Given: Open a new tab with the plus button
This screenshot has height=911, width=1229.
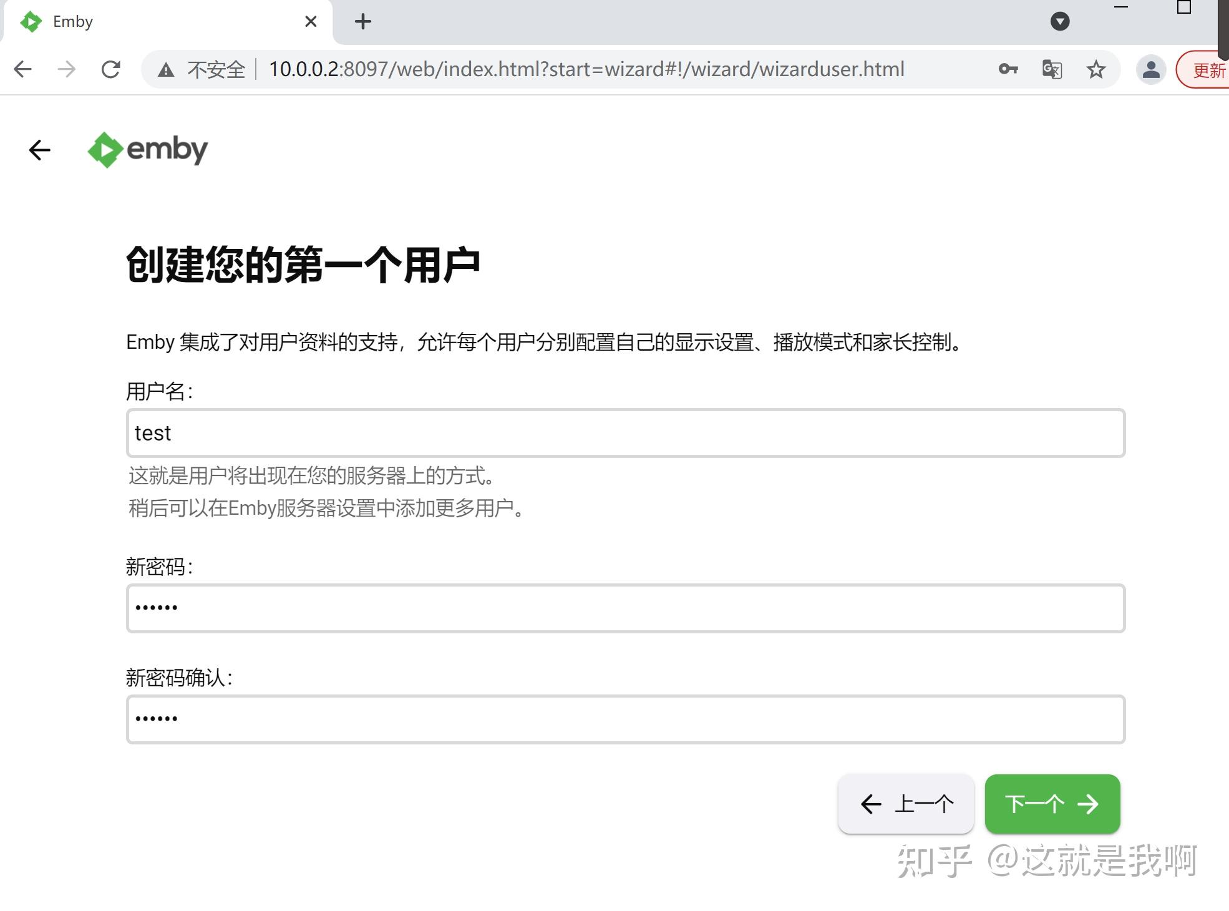Looking at the screenshot, I should 362,21.
